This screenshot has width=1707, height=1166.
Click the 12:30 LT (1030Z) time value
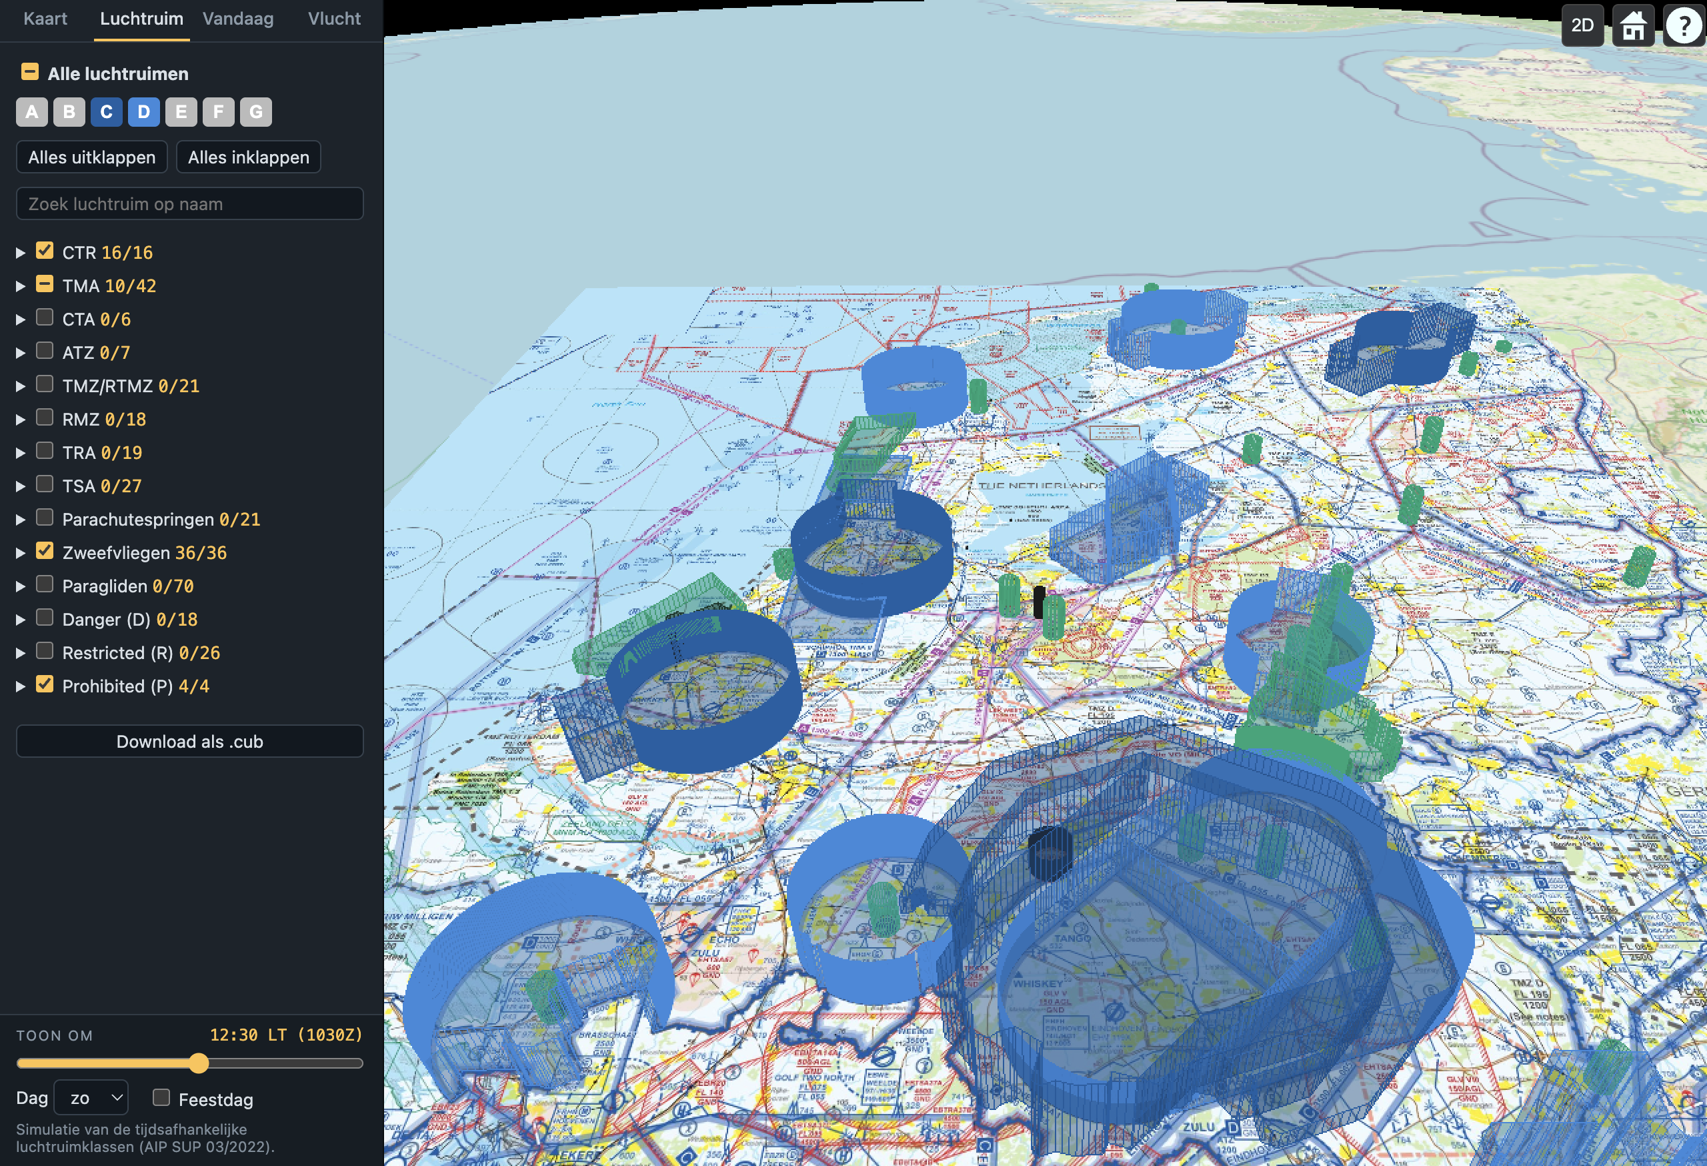click(x=287, y=1035)
